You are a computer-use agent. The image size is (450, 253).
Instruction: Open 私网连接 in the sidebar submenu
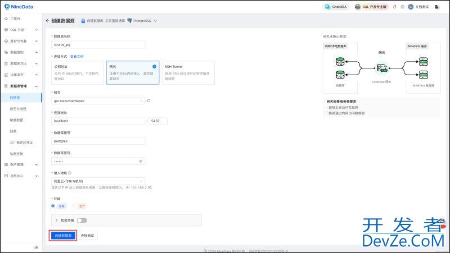point(16,154)
